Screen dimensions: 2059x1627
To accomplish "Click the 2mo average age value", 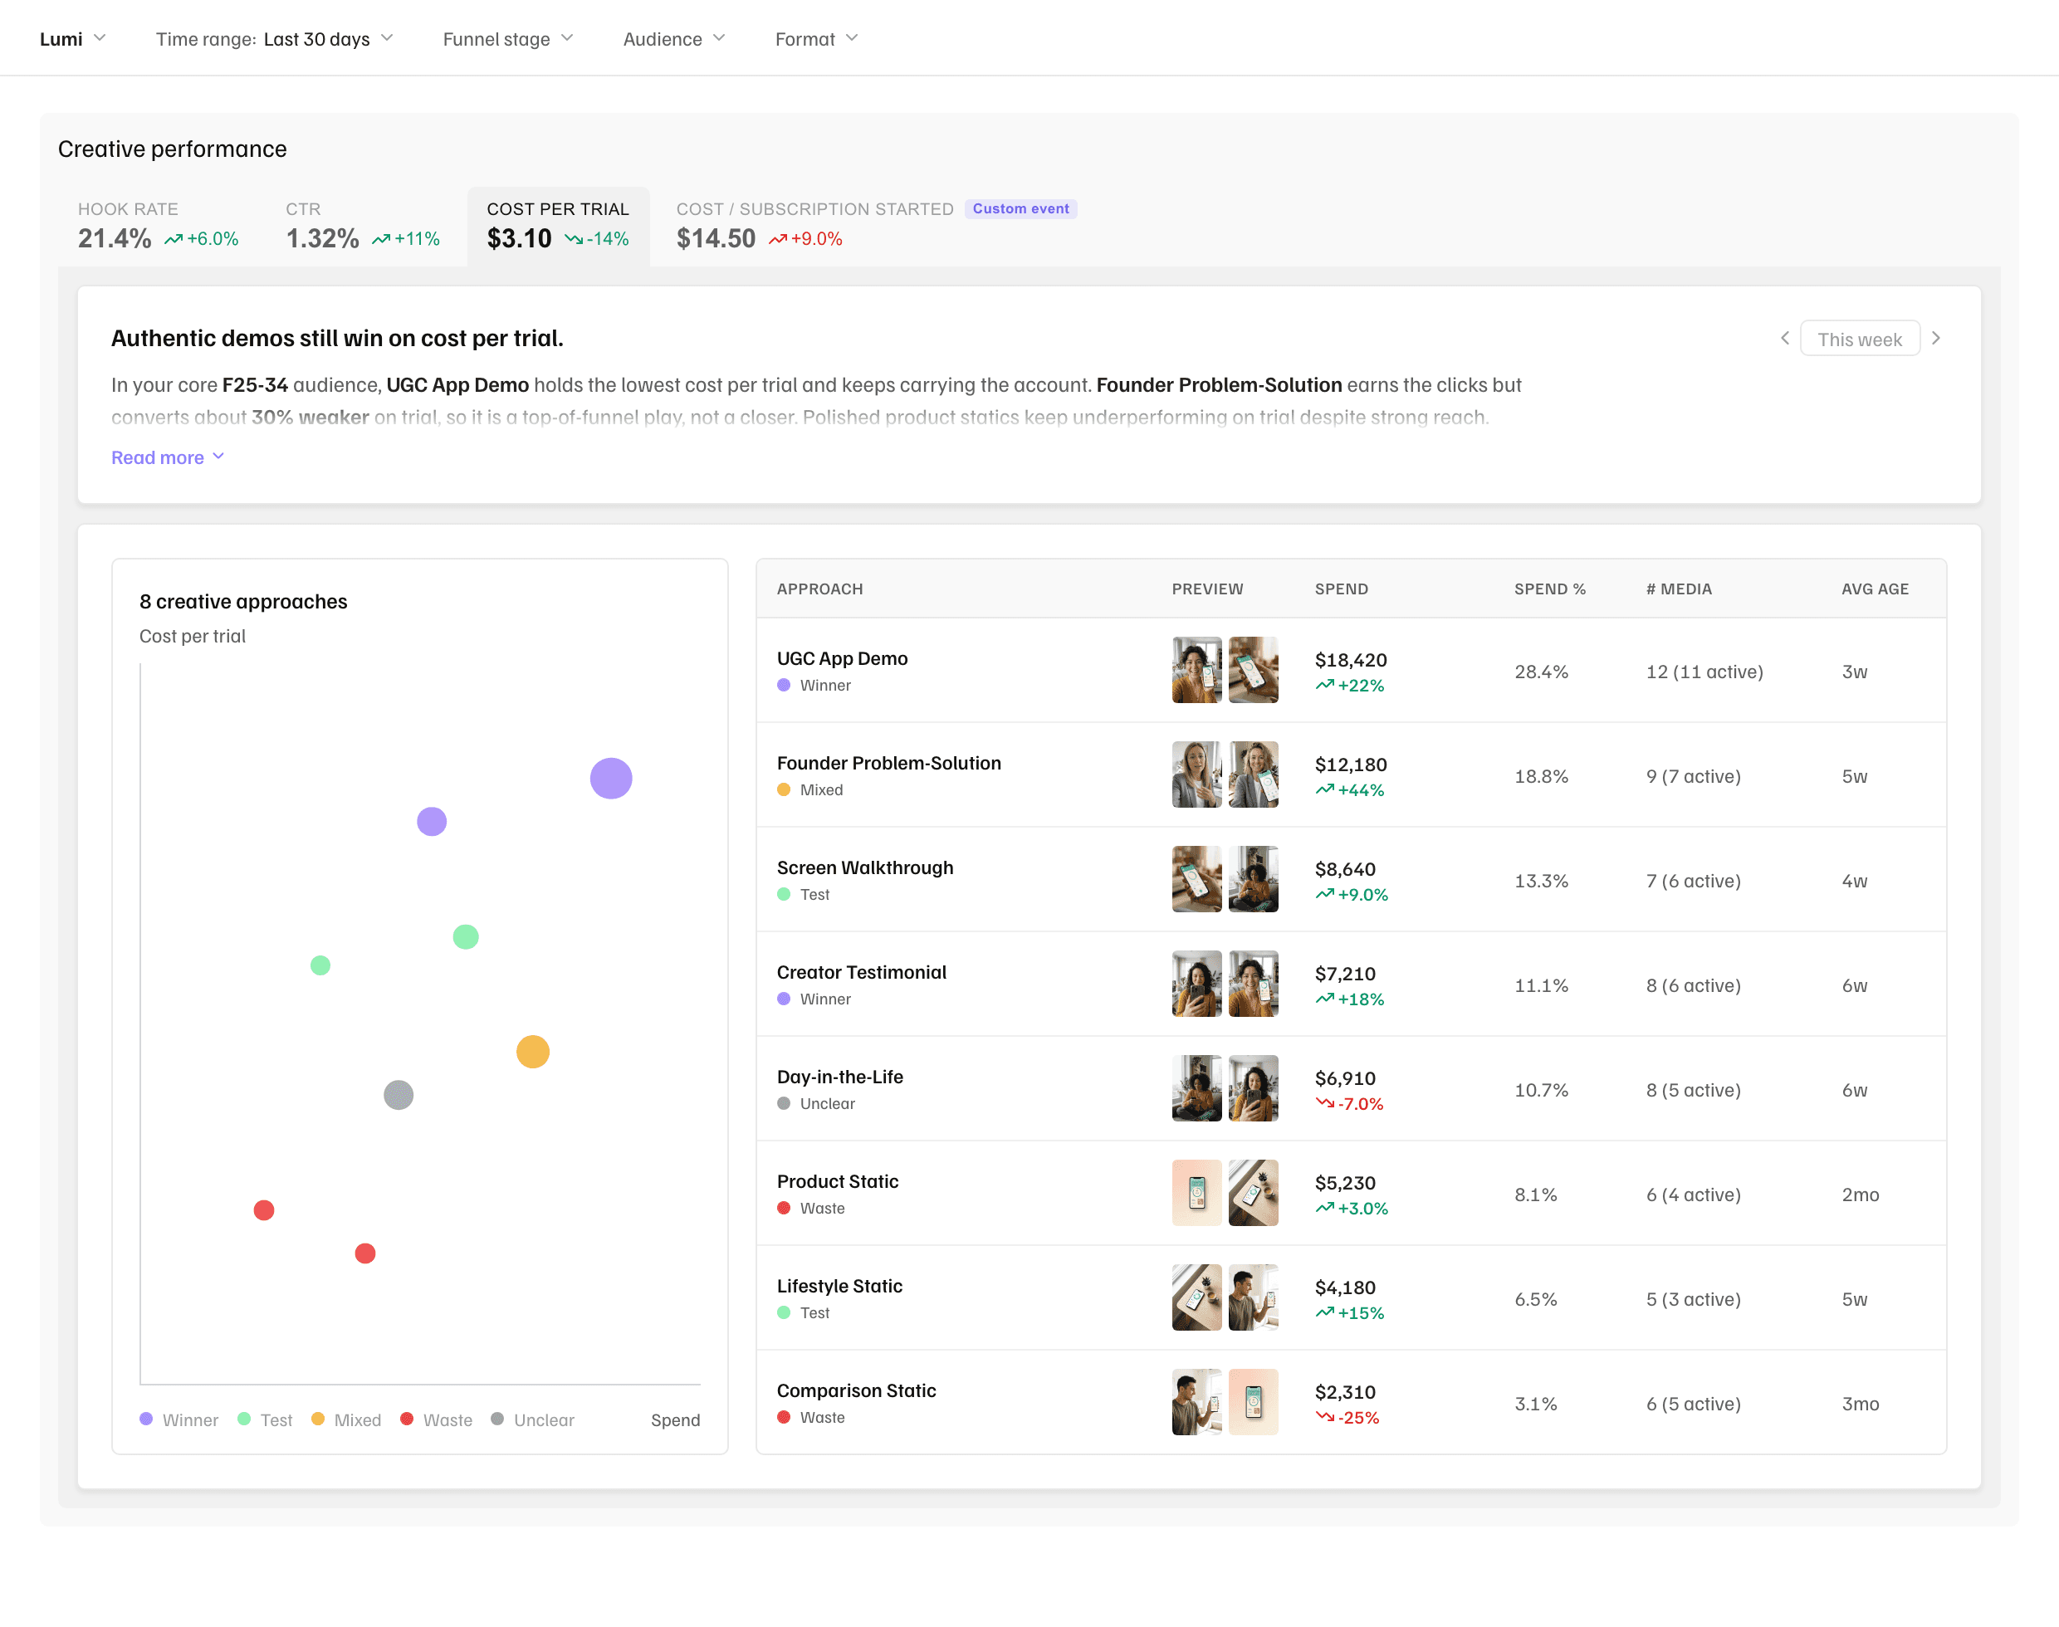I will coord(1860,1195).
